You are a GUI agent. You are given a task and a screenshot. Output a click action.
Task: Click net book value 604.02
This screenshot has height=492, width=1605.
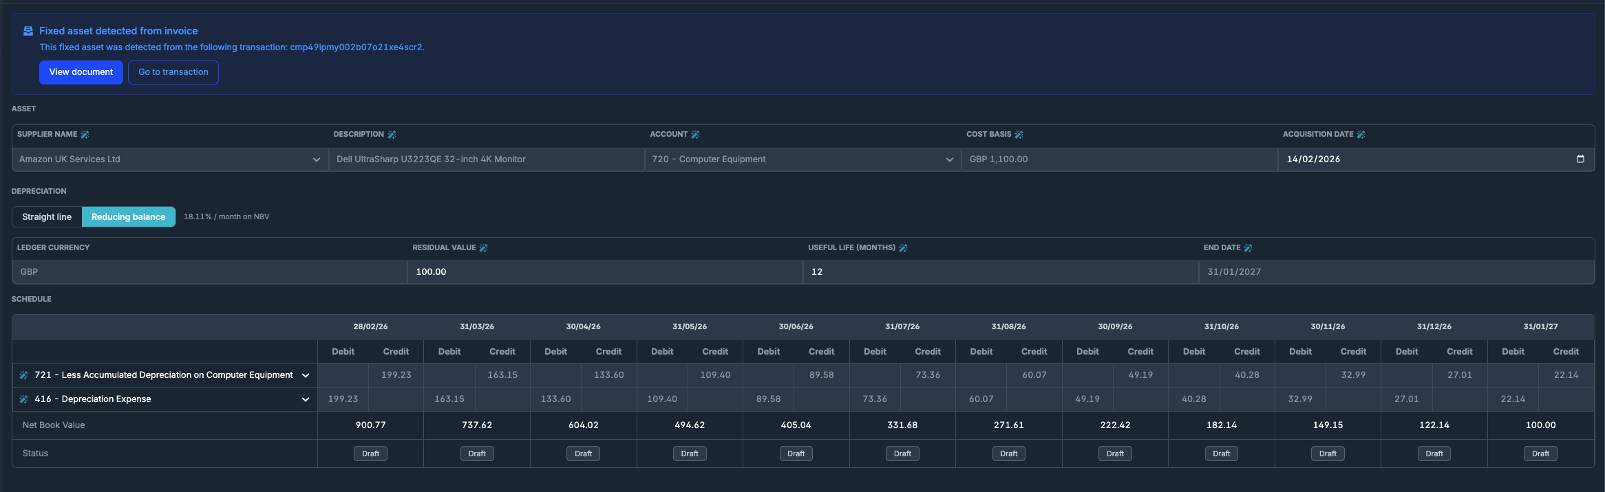click(x=584, y=425)
